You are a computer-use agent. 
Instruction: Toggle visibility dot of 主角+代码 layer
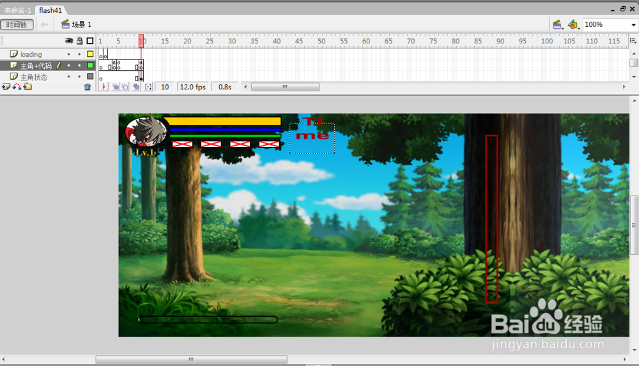(69, 65)
